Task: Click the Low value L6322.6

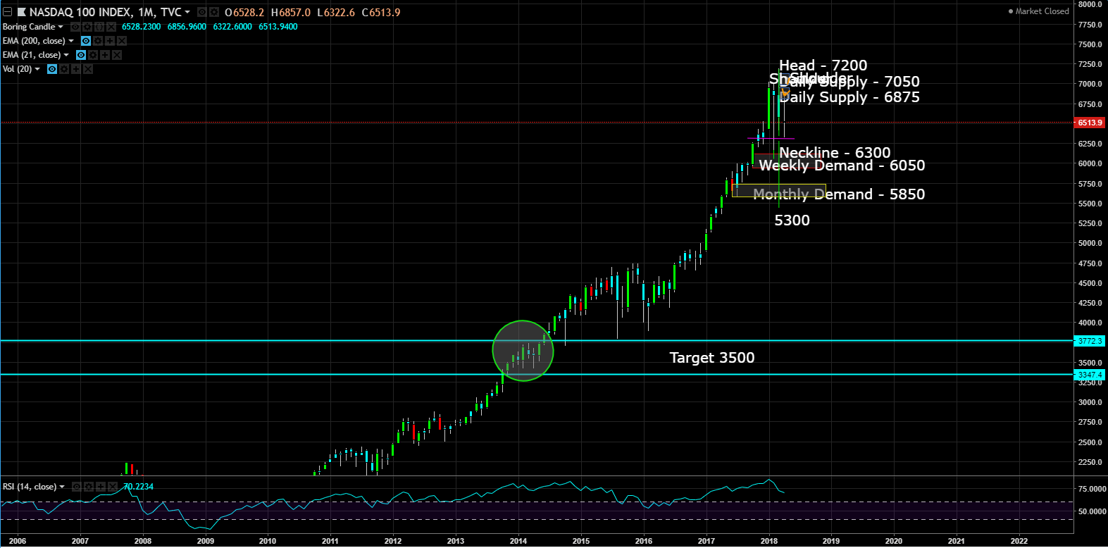Action: [336, 12]
